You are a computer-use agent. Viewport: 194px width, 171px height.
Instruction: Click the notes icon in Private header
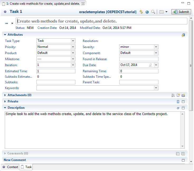click(x=178, y=102)
